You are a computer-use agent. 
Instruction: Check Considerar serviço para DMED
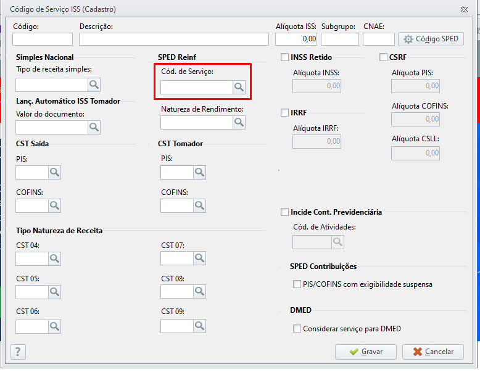pyautogui.click(x=297, y=329)
